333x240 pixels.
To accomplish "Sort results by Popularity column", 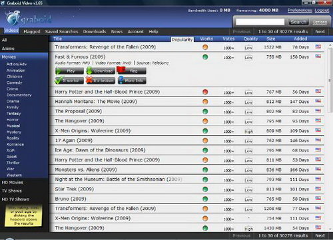I will tap(182, 40).
